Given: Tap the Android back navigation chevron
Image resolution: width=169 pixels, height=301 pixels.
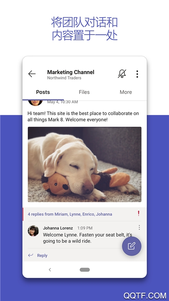Looking at the screenshot, I should point(50,270).
